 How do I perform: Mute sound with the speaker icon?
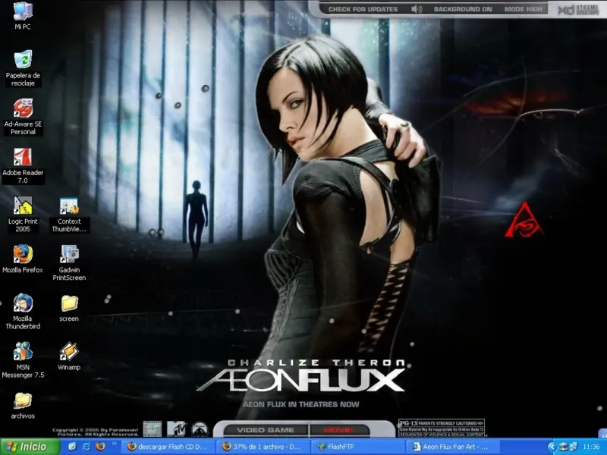pos(416,9)
